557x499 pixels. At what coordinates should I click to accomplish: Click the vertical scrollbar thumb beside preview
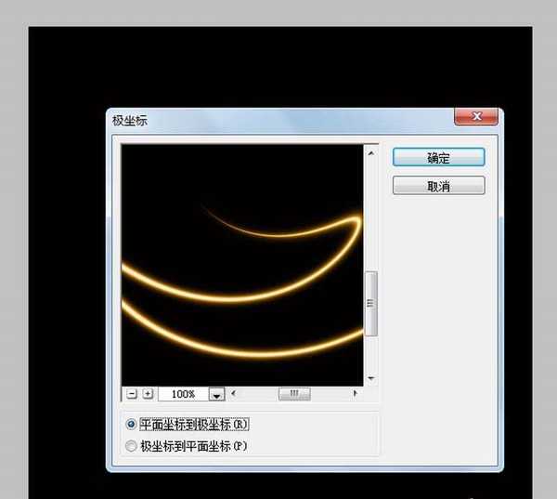click(371, 303)
